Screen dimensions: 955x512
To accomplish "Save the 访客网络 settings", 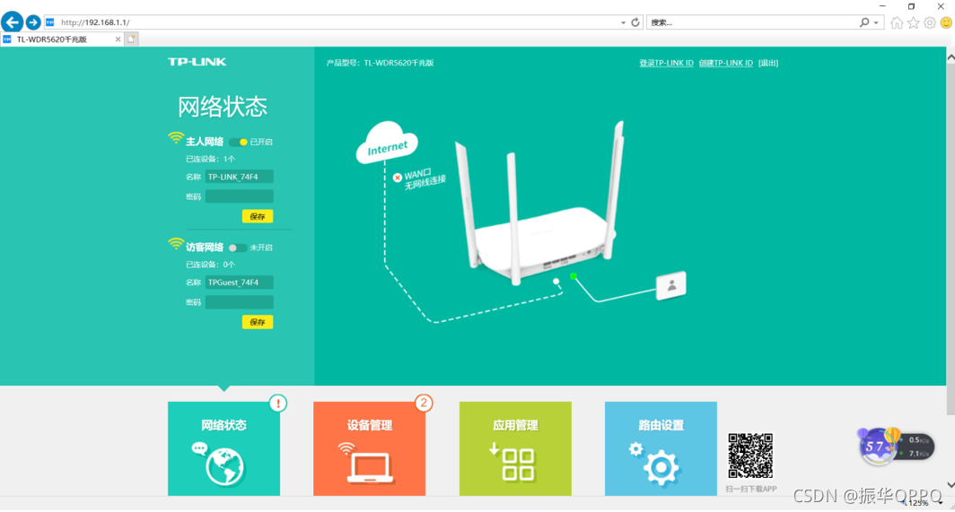I will point(258,322).
